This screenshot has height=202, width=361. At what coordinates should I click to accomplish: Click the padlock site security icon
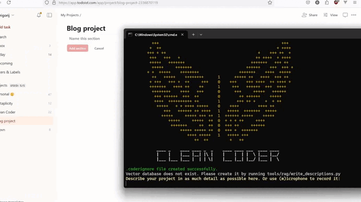pyautogui.click(x=54, y=3)
